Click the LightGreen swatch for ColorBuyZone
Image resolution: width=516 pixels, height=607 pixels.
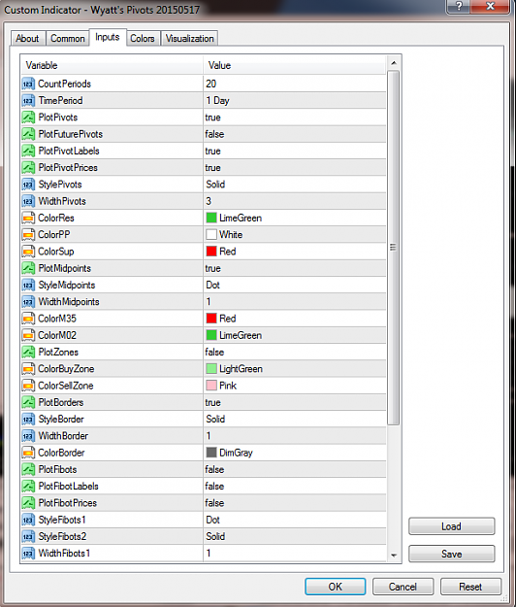[211, 369]
